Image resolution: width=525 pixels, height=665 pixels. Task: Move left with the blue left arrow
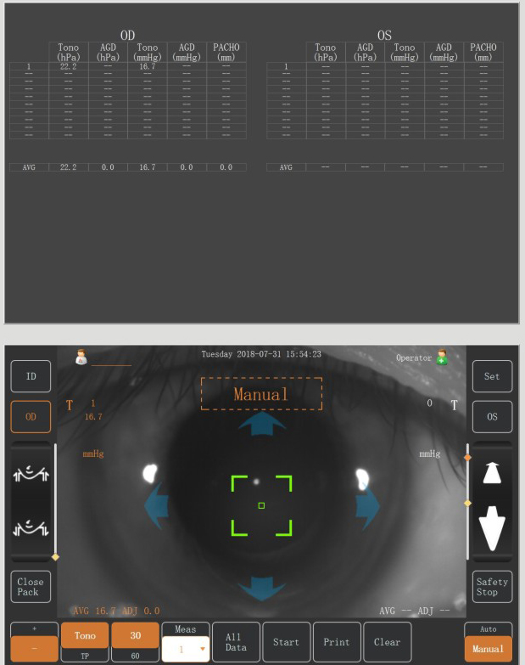click(156, 505)
